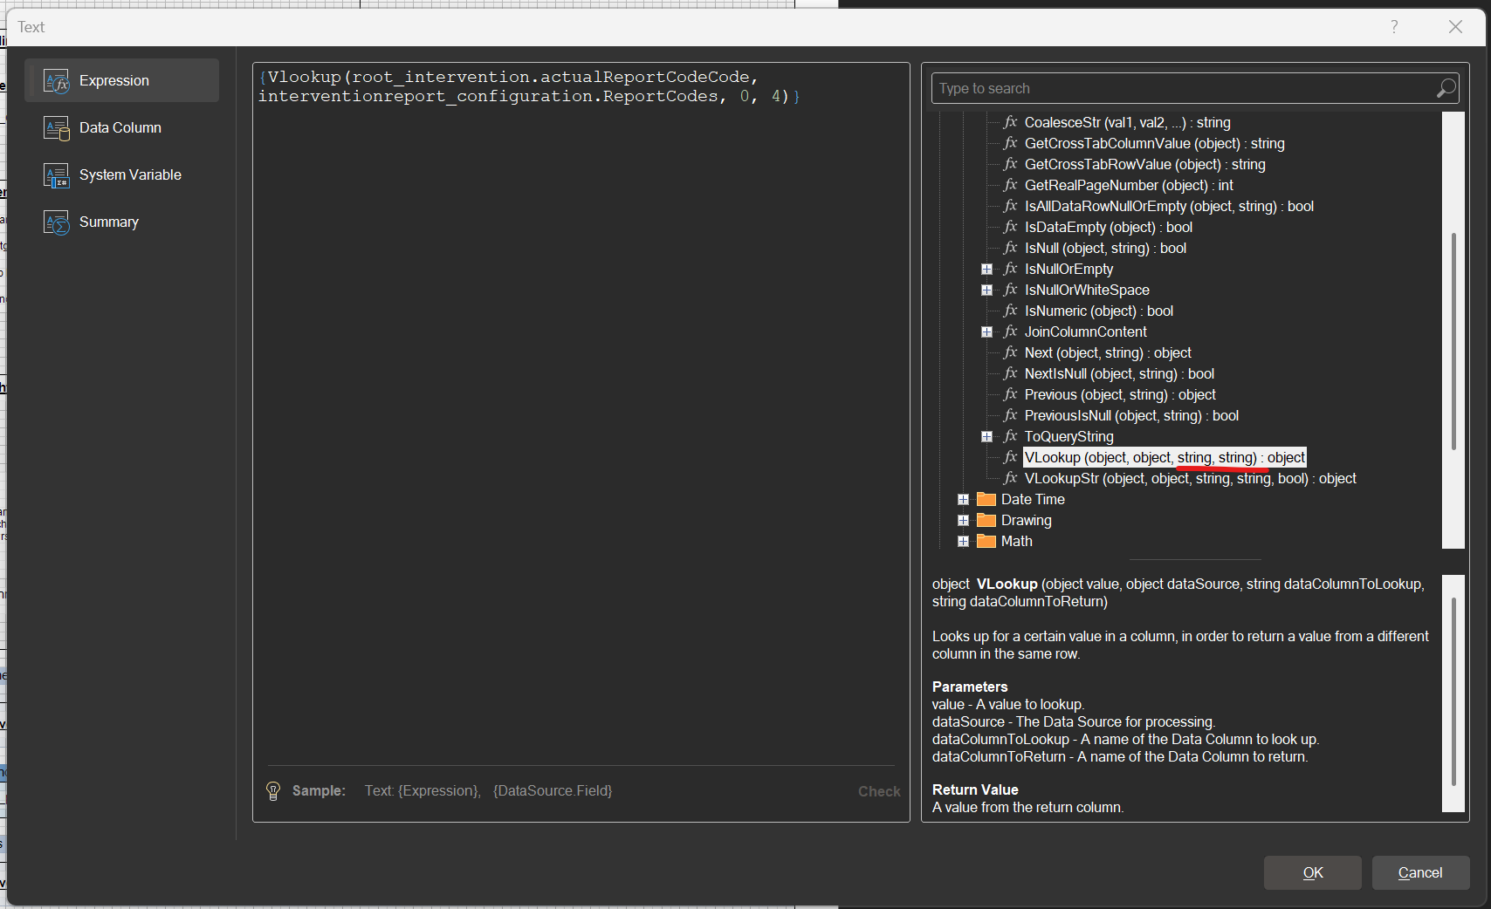Confirm with the OK button
This screenshot has width=1491, height=909.
(1313, 872)
